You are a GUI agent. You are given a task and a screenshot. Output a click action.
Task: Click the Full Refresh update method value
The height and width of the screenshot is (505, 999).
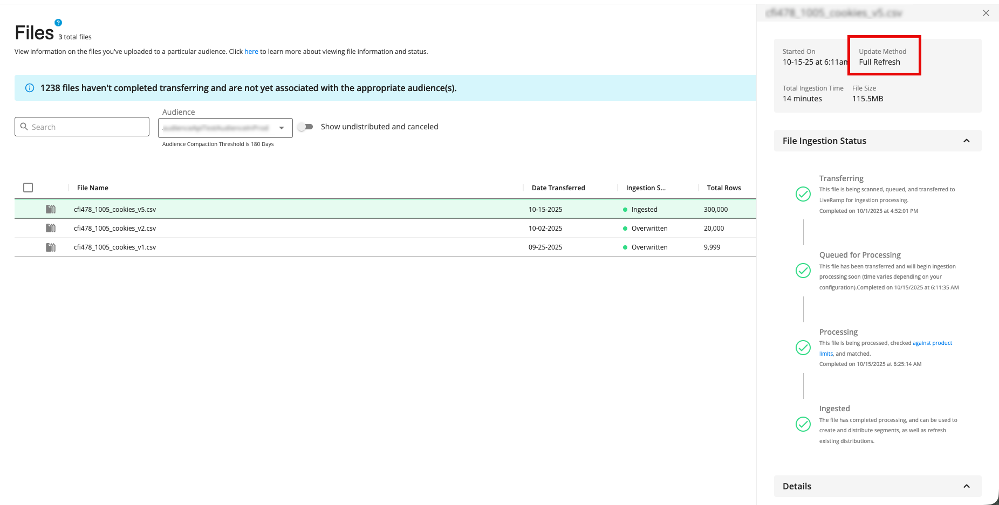(x=879, y=62)
